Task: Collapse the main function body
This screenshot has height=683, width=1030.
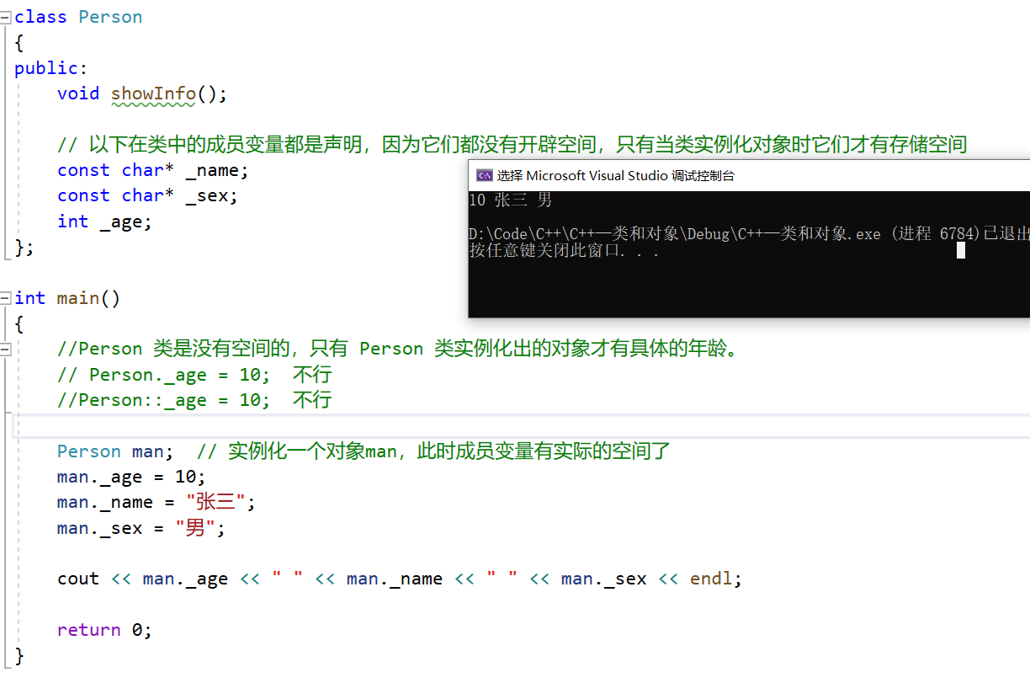Action: coord(5,298)
